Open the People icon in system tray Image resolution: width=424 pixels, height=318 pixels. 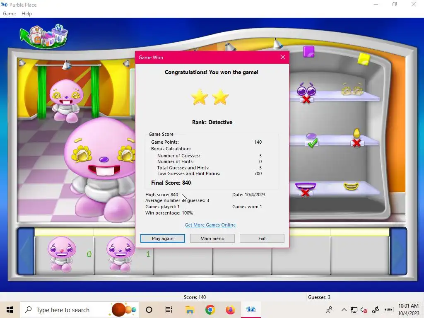pyautogui.click(x=329, y=310)
